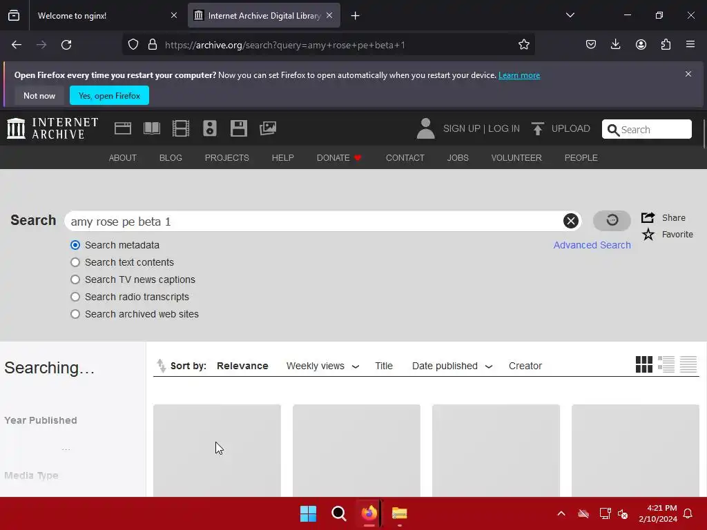Screen dimensions: 707x530
Task: Open the Audio speaker icon
Action: click(210, 128)
